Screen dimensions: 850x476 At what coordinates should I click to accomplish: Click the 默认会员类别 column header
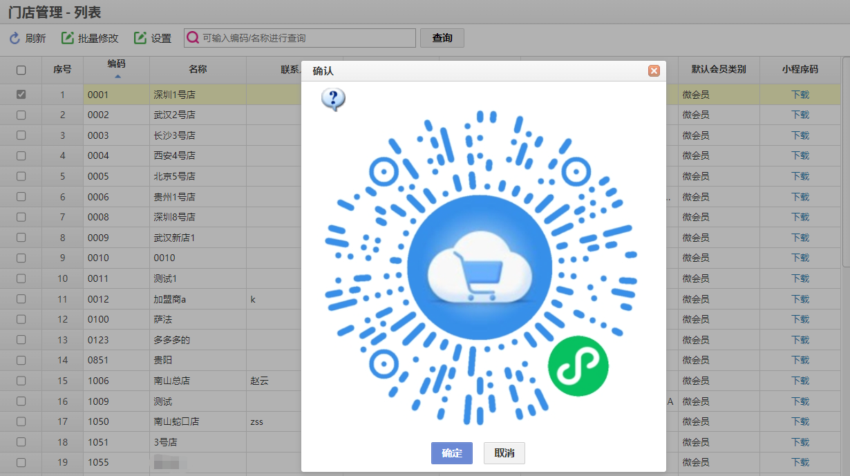coord(719,70)
